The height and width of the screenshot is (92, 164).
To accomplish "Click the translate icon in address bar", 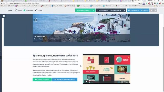I will 139,3.
